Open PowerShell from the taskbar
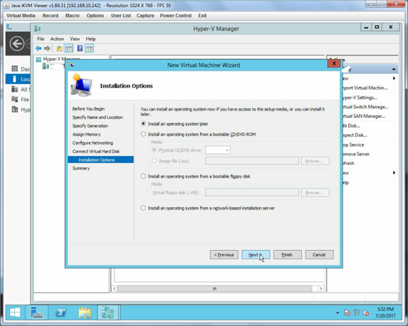 (61, 312)
